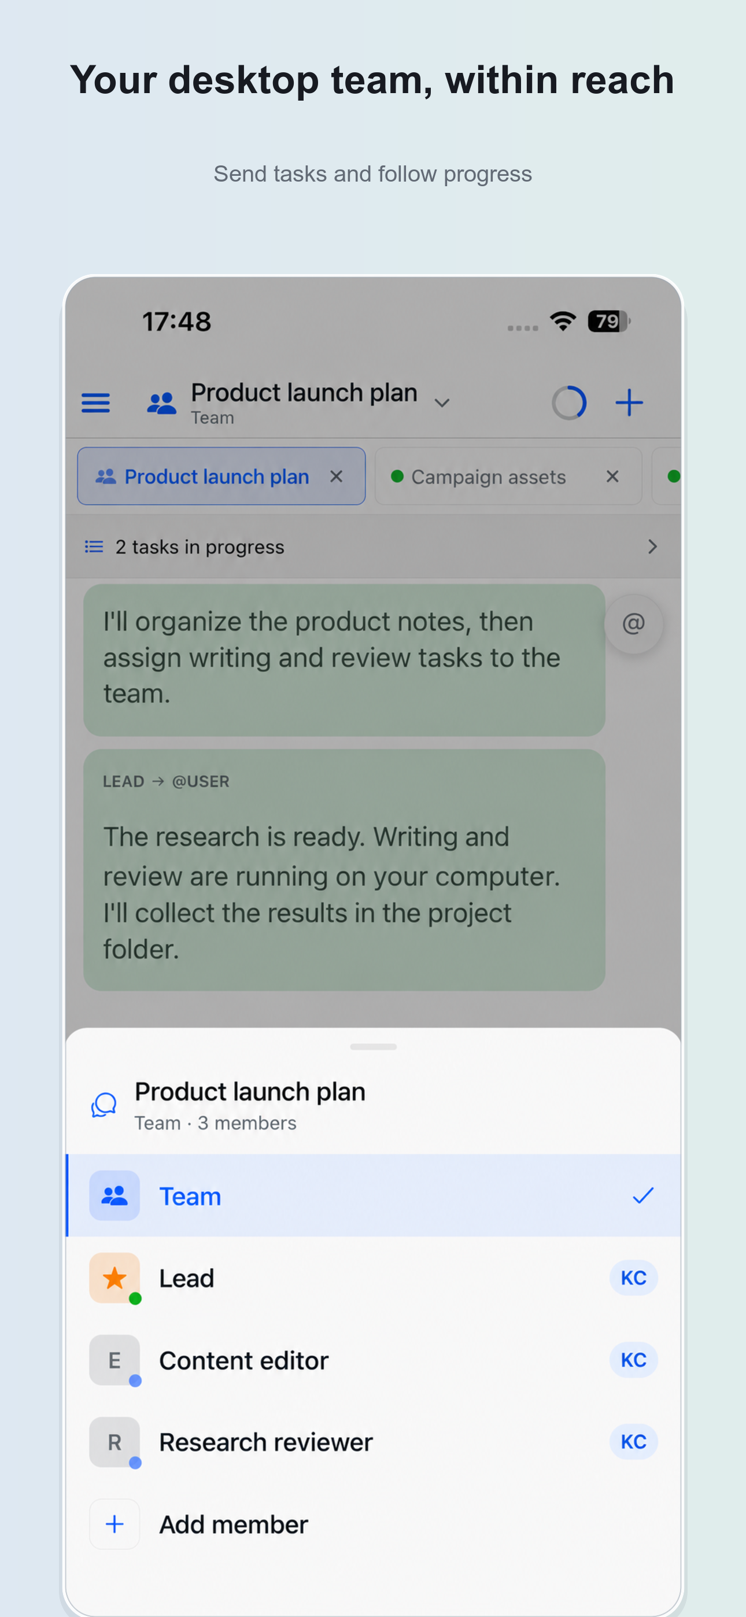This screenshot has height=1617, width=746.
Task: Close the Campaign assets tab
Action: (612, 477)
